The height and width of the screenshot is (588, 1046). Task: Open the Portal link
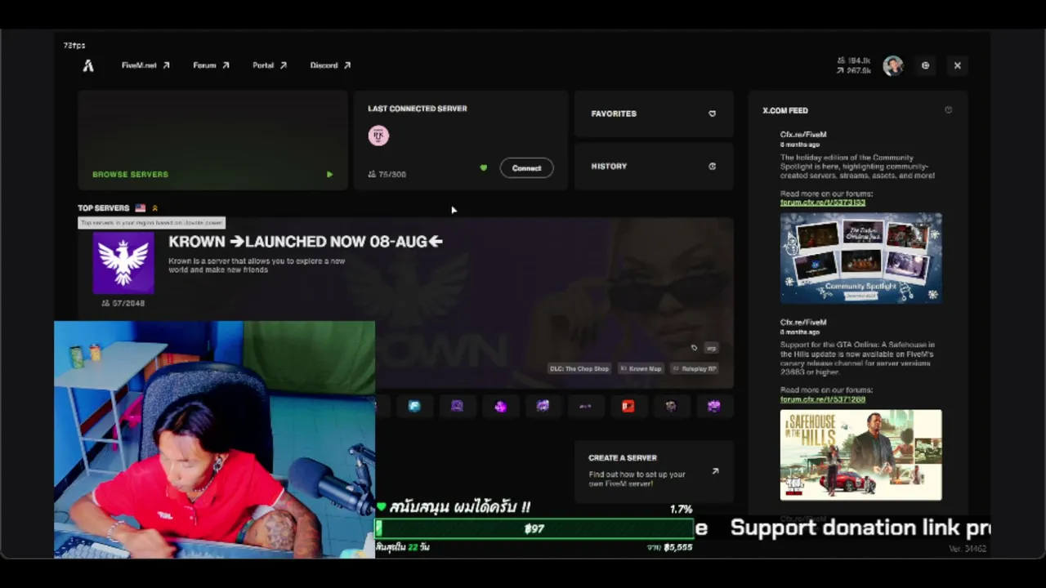pos(270,65)
